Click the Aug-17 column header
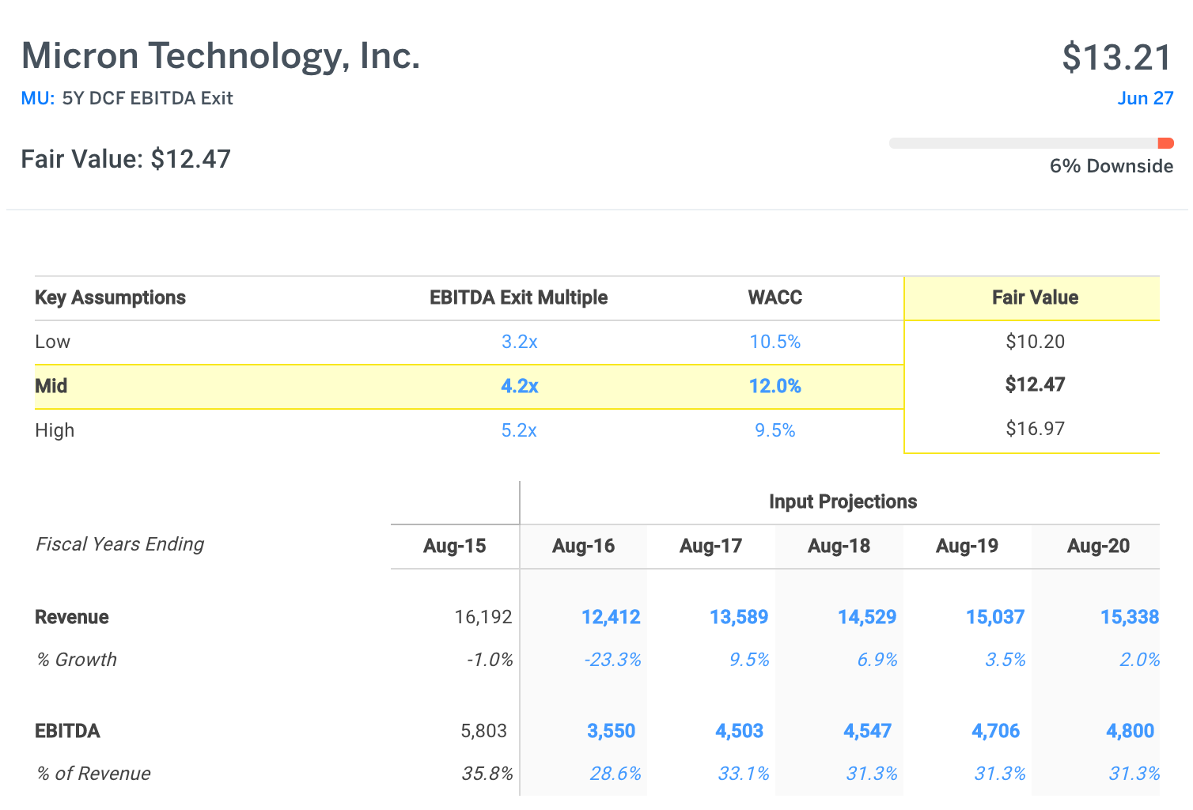This screenshot has width=1193, height=810. (710, 546)
